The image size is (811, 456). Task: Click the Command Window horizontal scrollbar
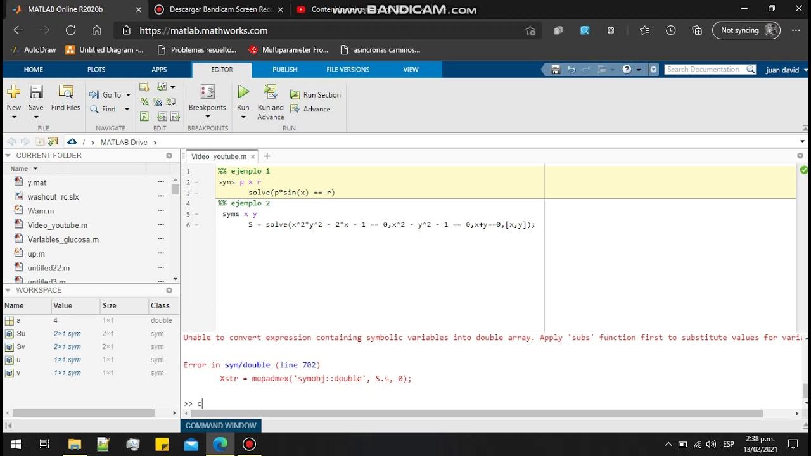tap(476, 414)
